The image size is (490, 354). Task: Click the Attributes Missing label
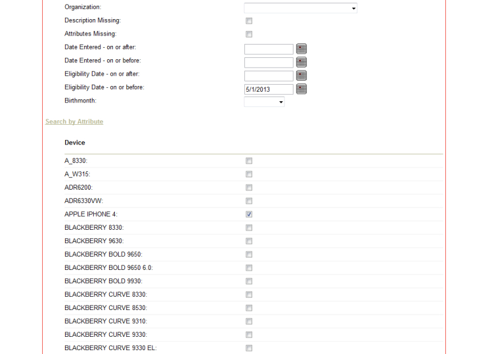(91, 34)
